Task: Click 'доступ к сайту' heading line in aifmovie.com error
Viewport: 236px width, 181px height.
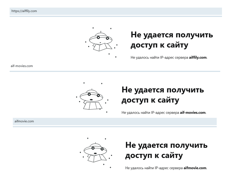Action: coord(154,155)
